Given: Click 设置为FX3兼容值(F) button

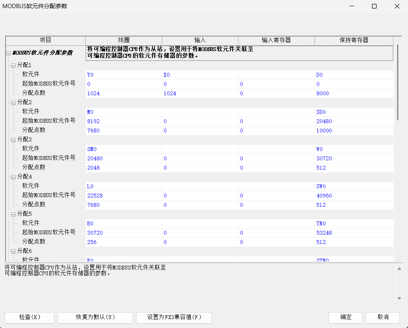Looking at the screenshot, I should click(x=174, y=318).
